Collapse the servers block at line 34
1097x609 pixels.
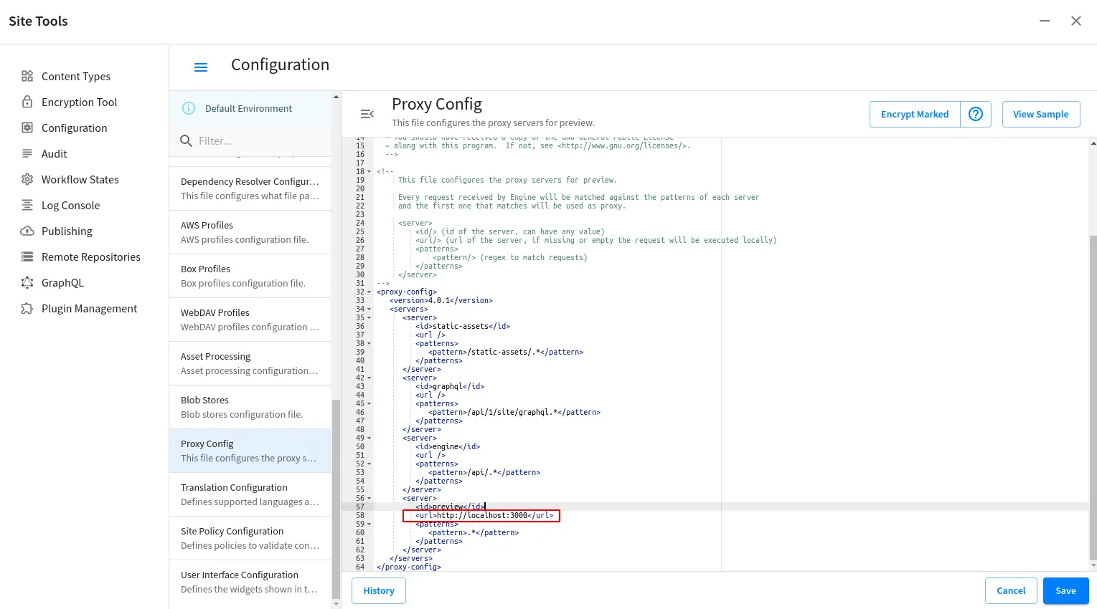(x=369, y=310)
